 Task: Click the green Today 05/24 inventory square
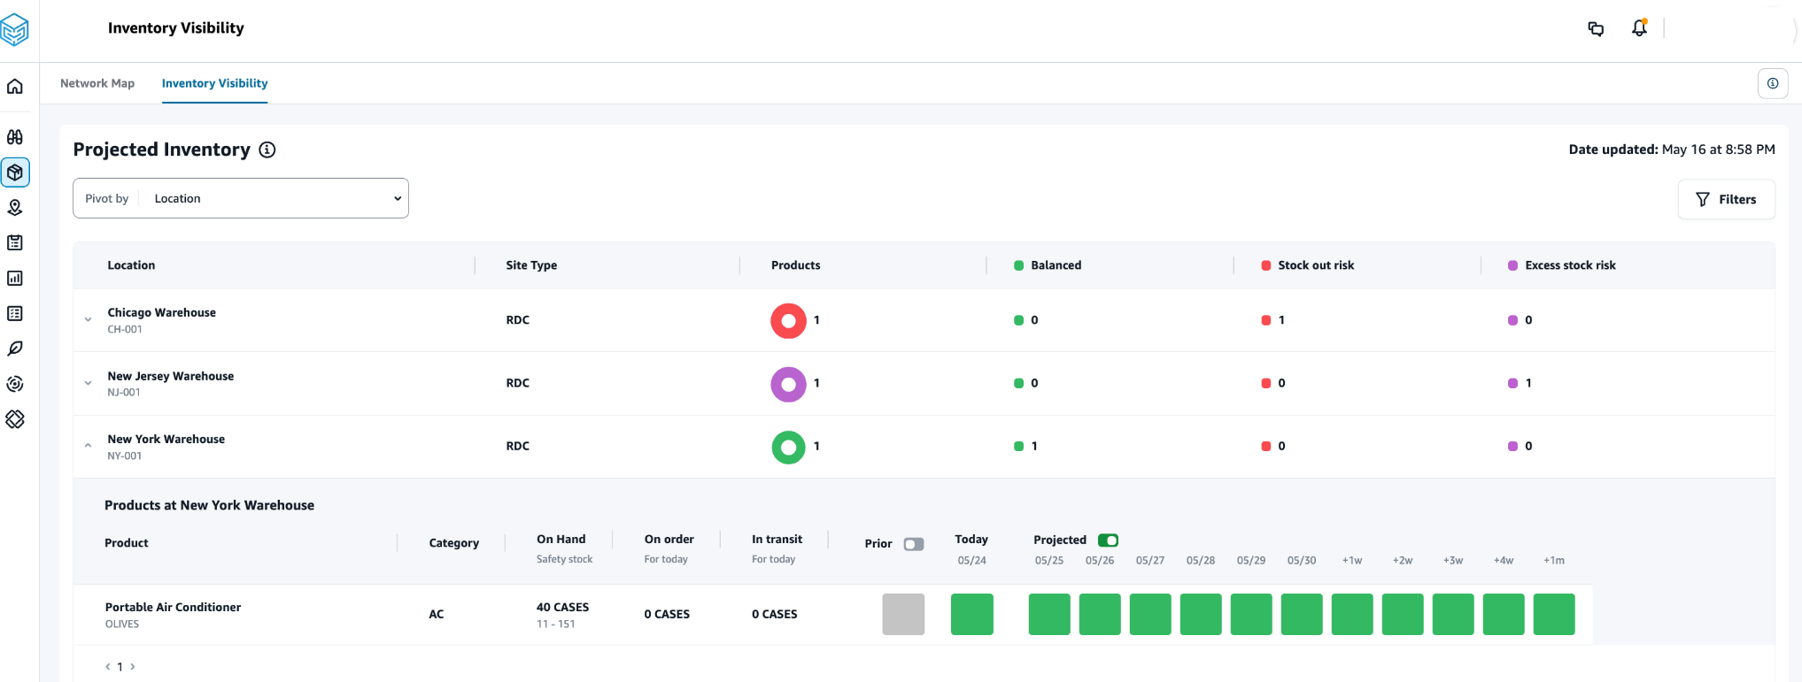pyautogui.click(x=971, y=614)
